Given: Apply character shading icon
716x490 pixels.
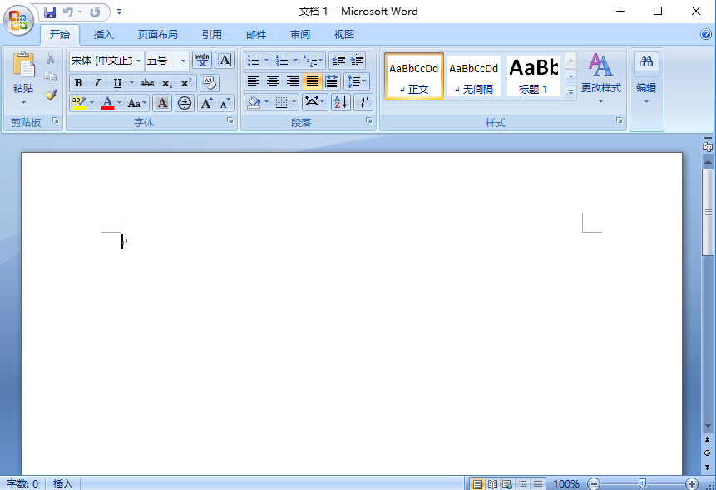Looking at the screenshot, I should [162, 103].
